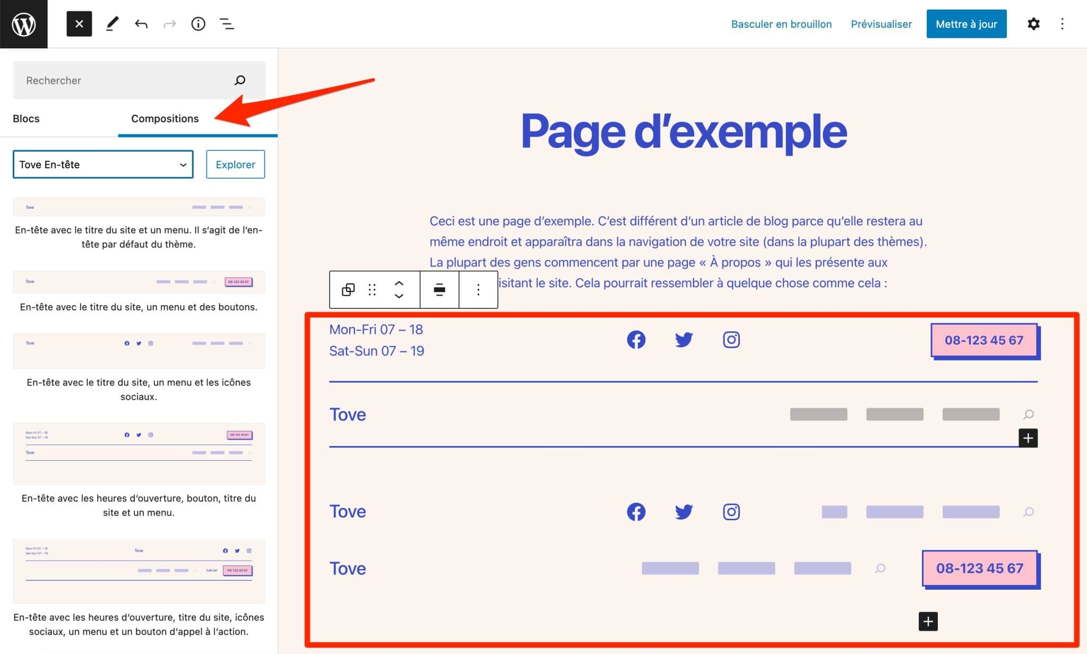Click Tove title in bottom header row

pyautogui.click(x=348, y=569)
